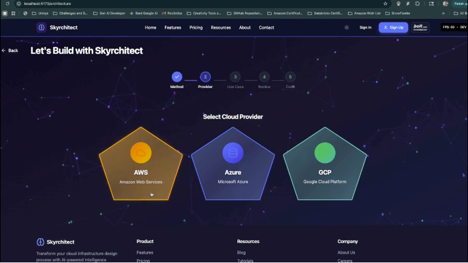
Task: Click the GCP green circle icon
Action: click(x=325, y=152)
